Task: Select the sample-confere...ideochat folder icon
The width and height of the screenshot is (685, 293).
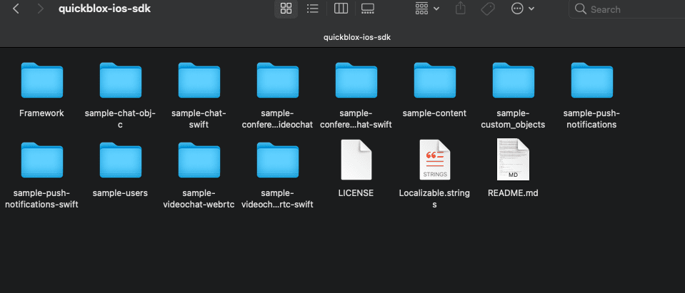Action: coord(278,81)
